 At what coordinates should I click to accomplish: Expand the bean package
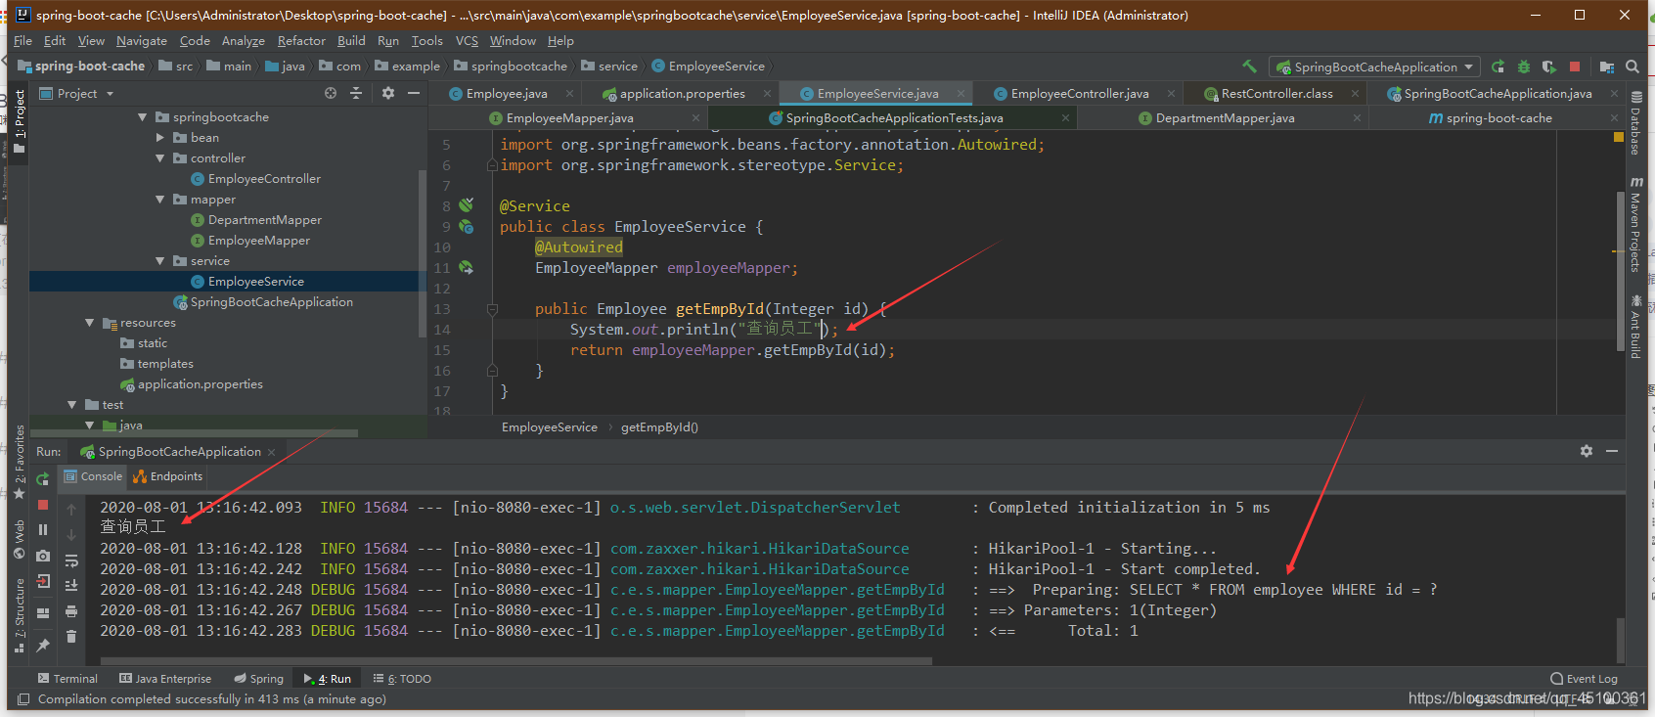coord(160,138)
